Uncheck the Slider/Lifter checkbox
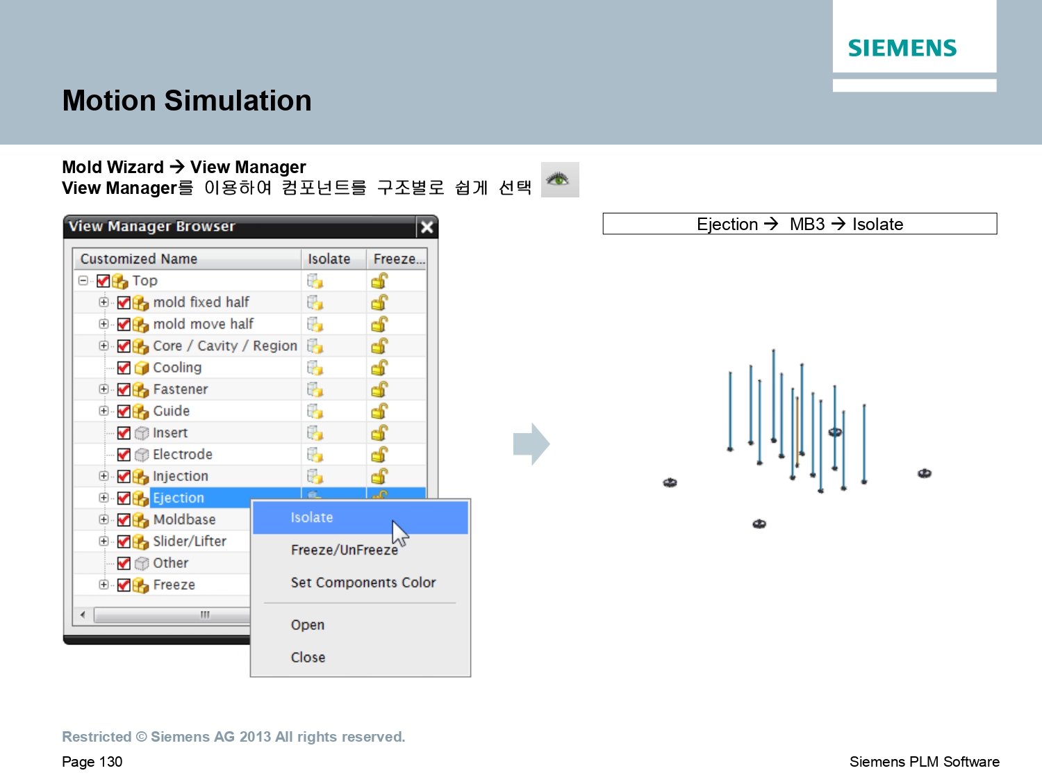The height and width of the screenshot is (782, 1042). 124,541
